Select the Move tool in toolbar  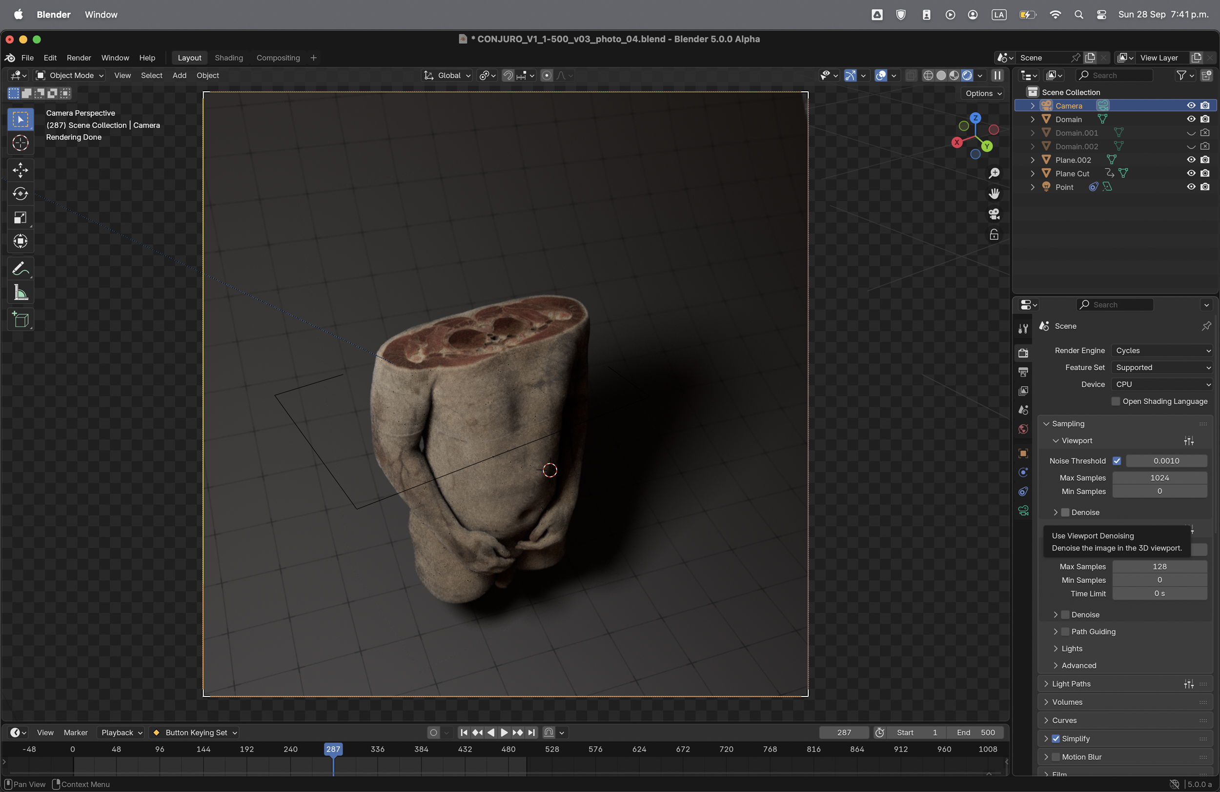pos(20,170)
